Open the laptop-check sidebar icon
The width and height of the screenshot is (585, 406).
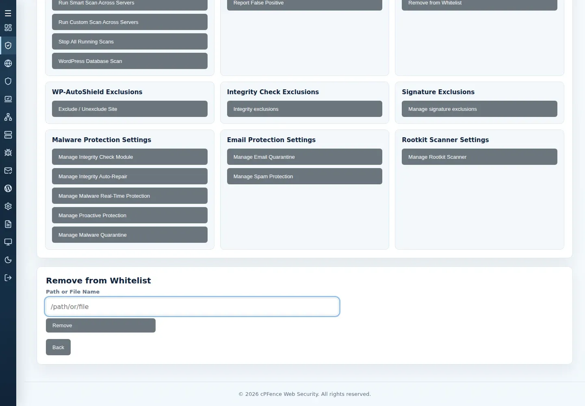tap(8, 99)
